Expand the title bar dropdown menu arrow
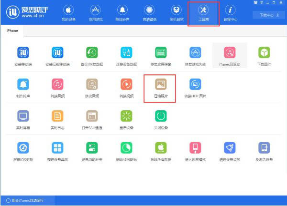The height and width of the screenshot is (206, 287). point(262,2)
